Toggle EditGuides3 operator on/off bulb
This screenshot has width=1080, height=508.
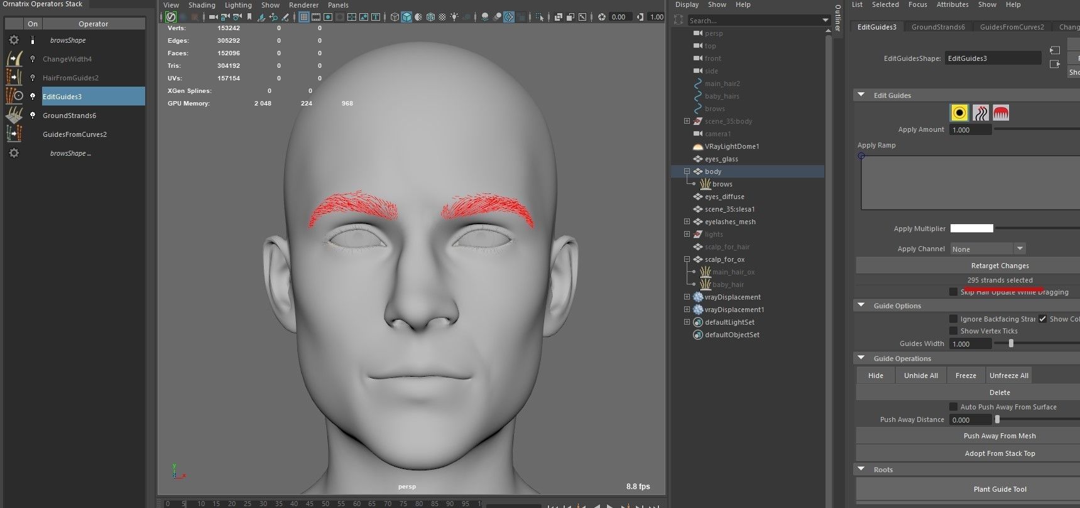(x=33, y=97)
